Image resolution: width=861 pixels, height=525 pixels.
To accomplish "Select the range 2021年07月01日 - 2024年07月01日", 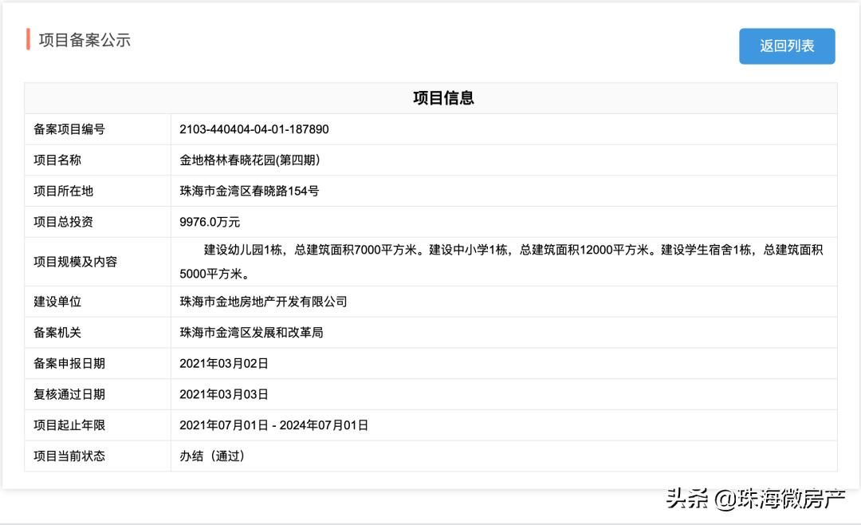I will coord(274,425).
